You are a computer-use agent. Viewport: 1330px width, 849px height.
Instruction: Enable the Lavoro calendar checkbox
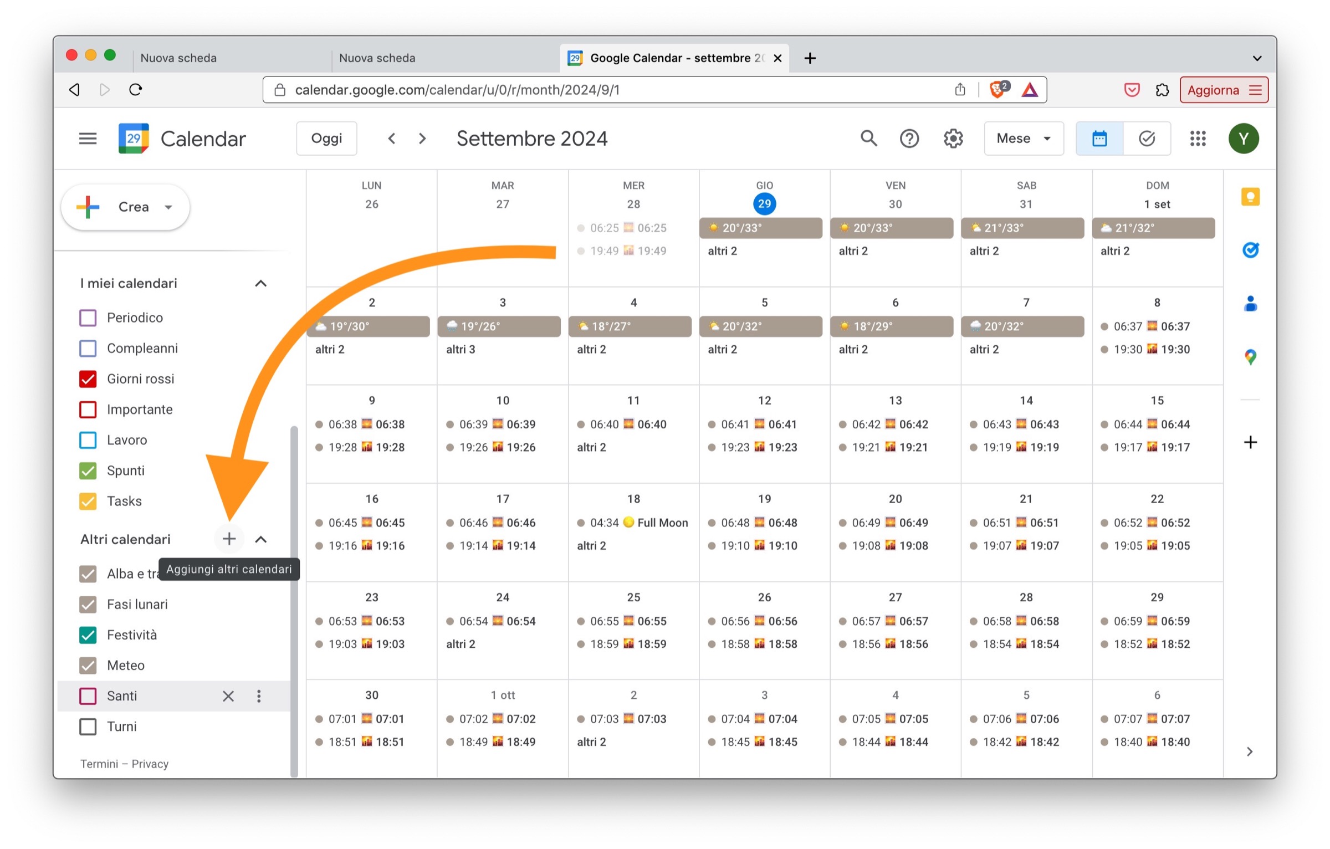[88, 440]
